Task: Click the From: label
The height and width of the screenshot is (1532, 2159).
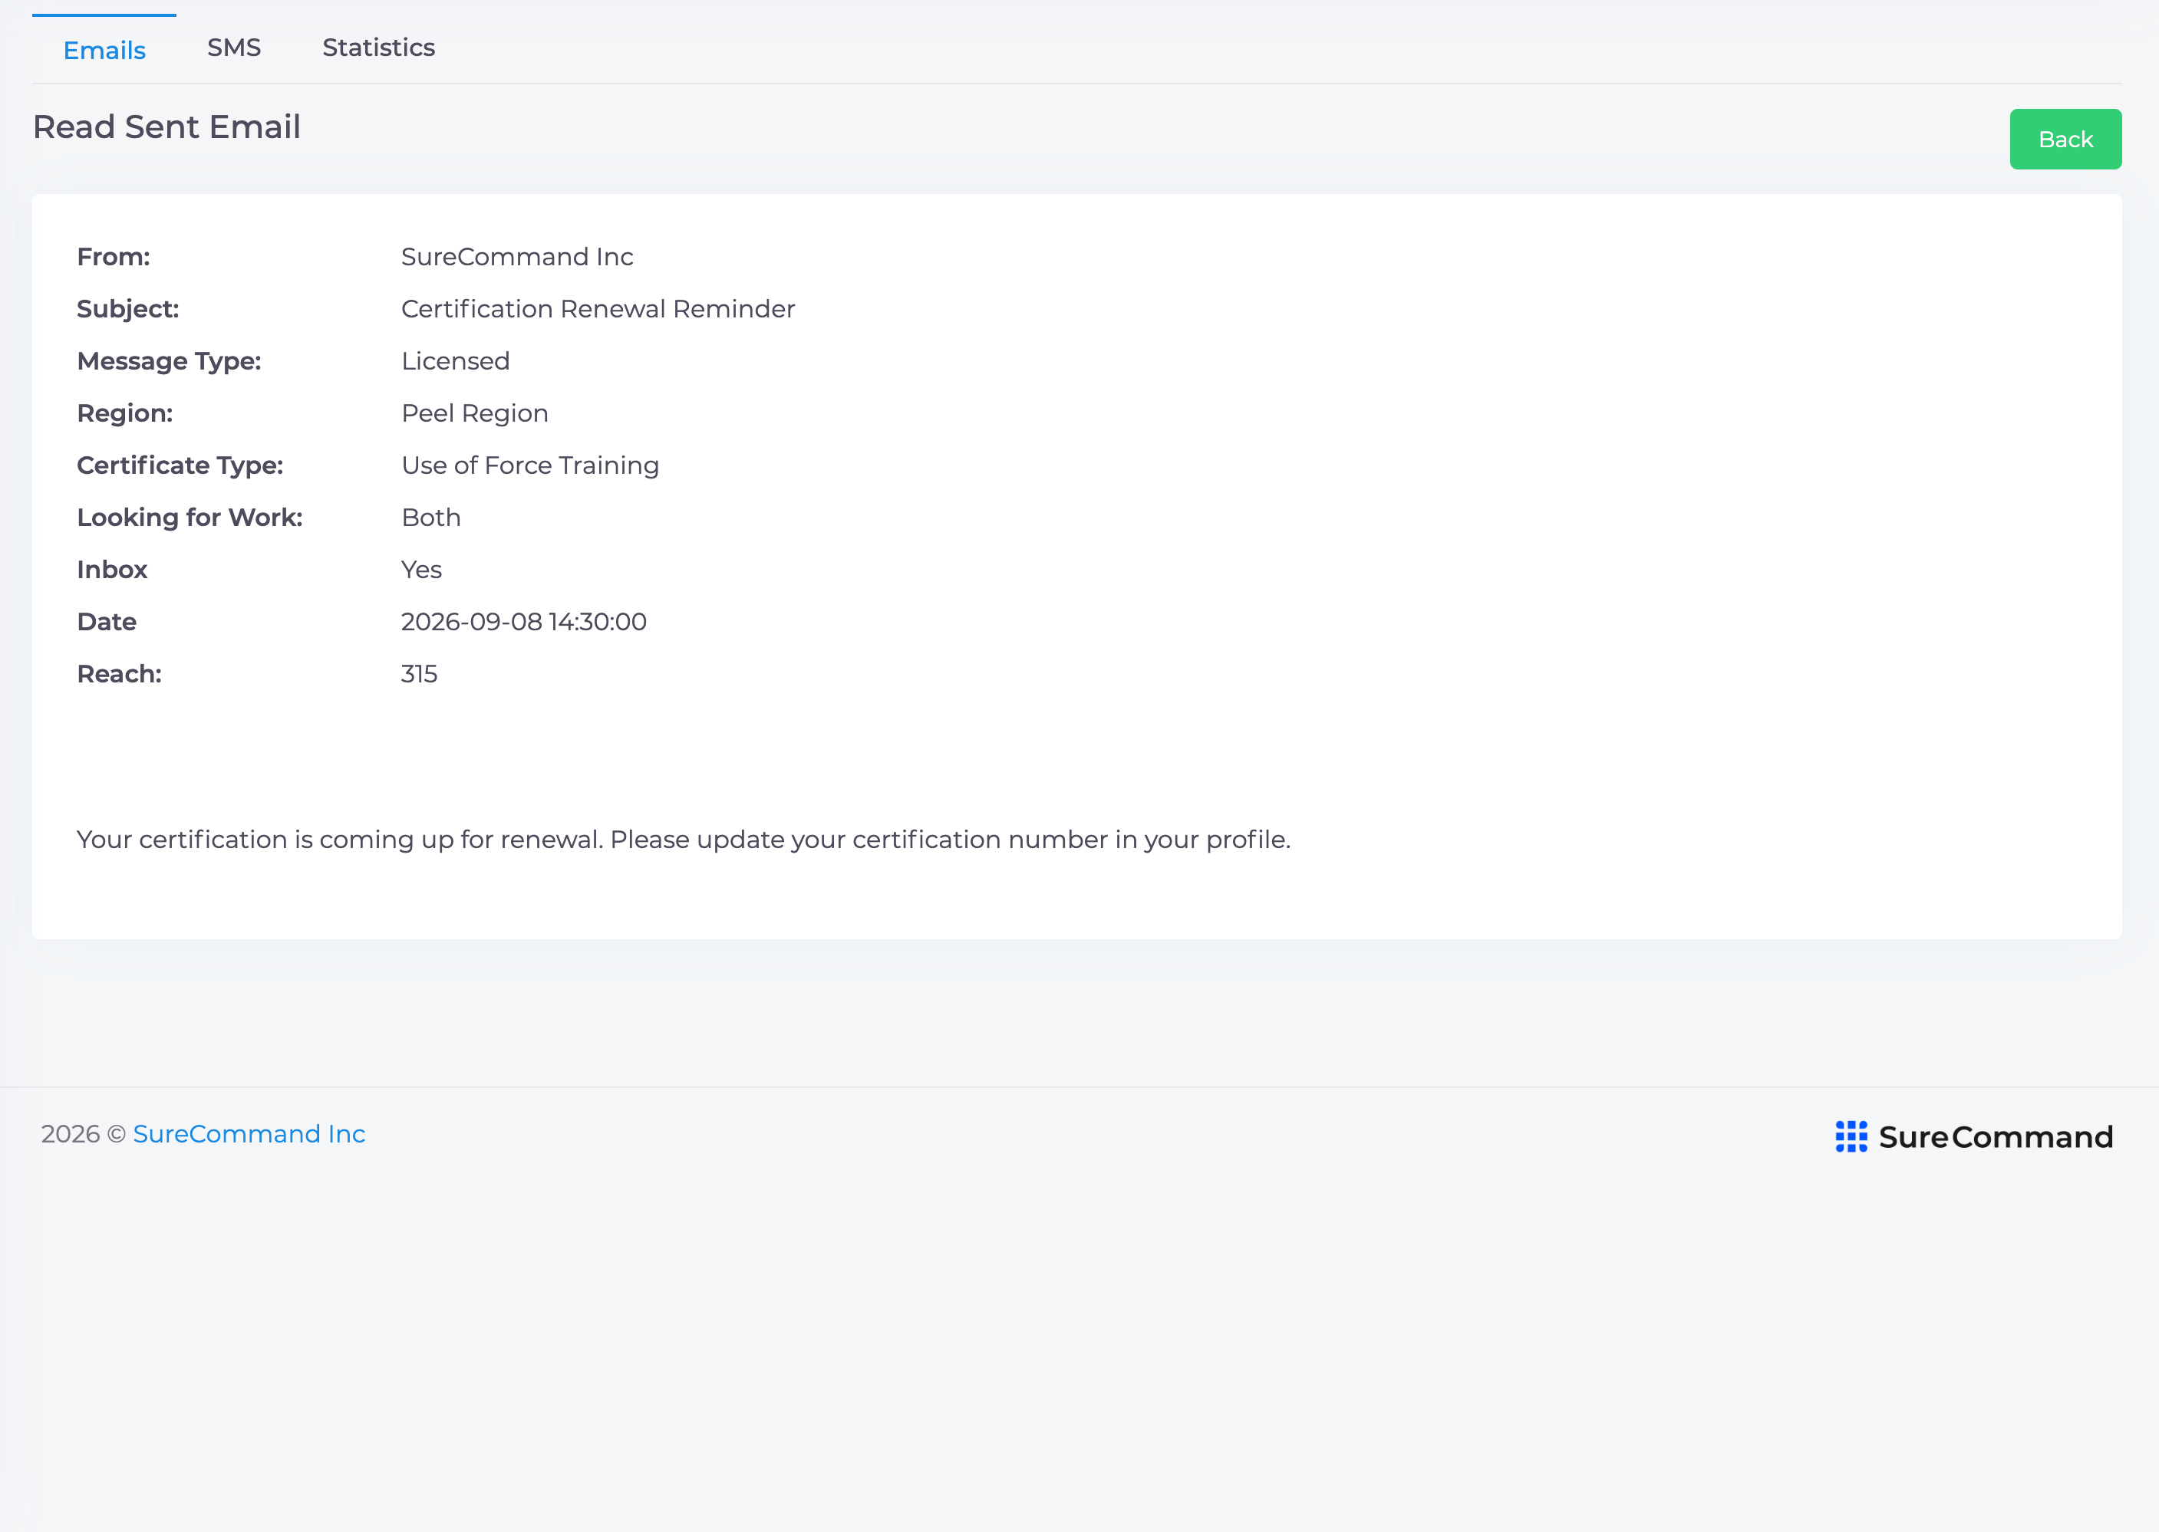Action: pos(114,257)
